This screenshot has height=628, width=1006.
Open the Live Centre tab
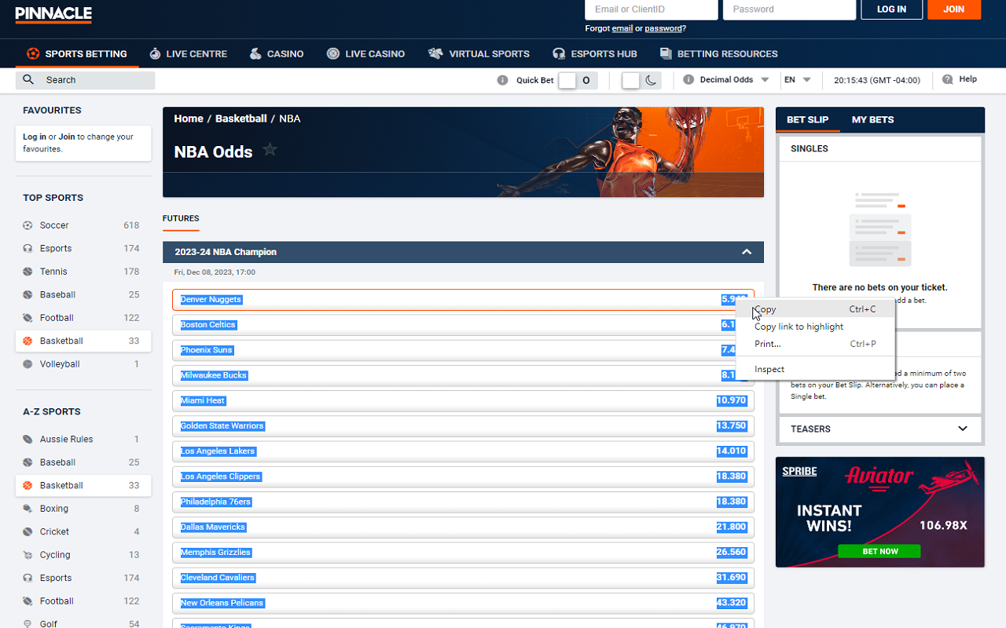coord(189,53)
